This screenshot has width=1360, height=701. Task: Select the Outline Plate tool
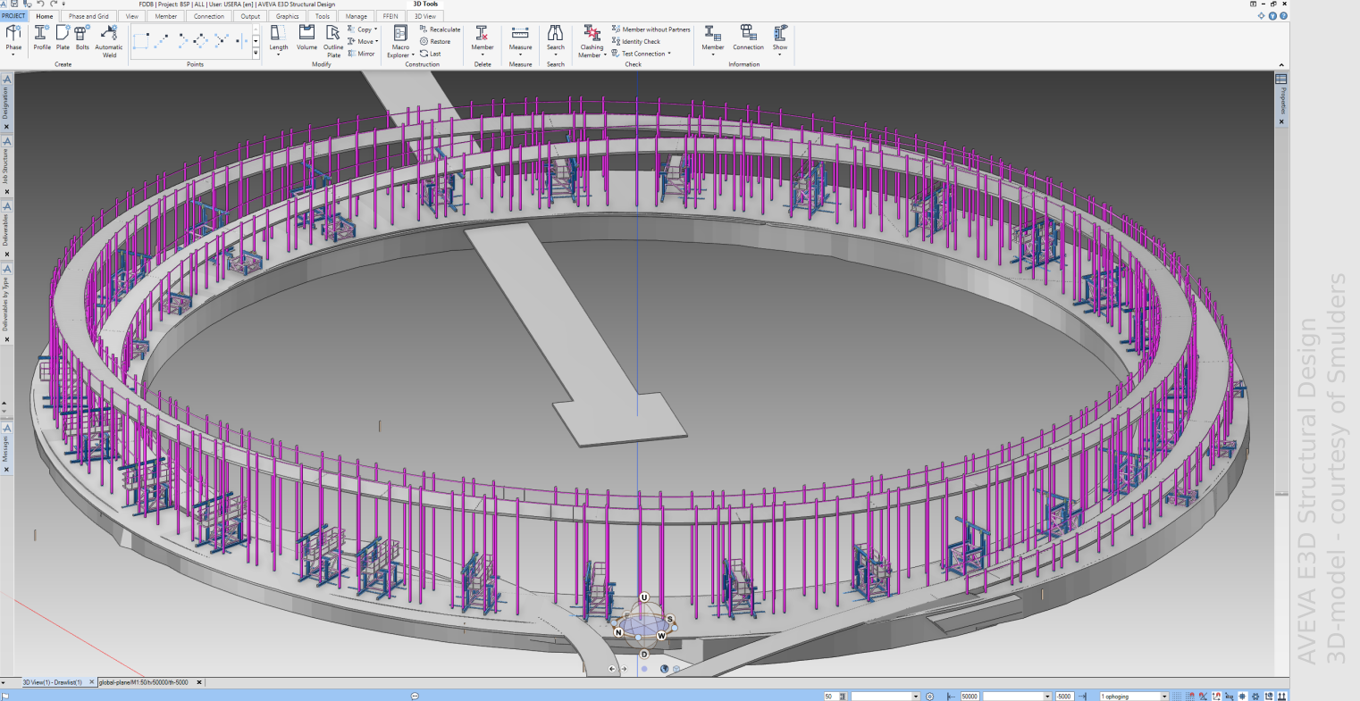333,41
